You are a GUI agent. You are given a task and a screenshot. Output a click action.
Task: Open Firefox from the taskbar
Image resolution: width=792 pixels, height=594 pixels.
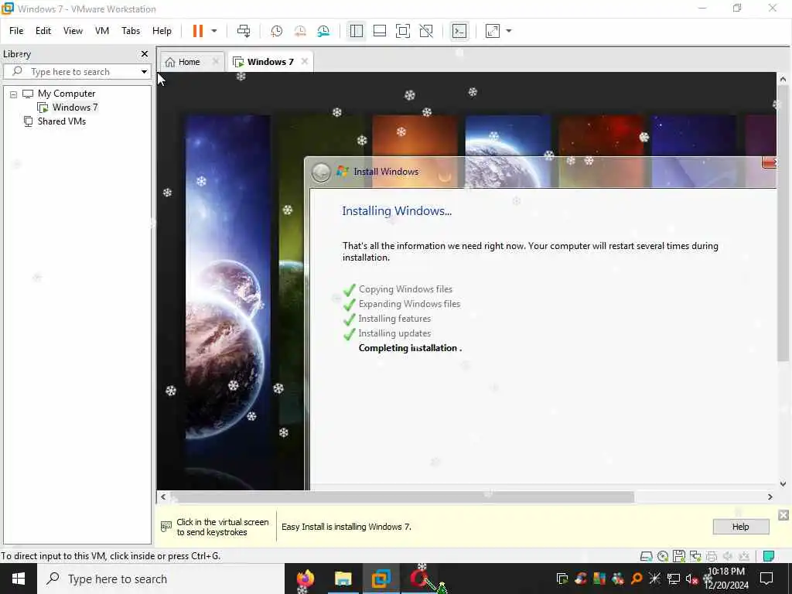(x=305, y=579)
